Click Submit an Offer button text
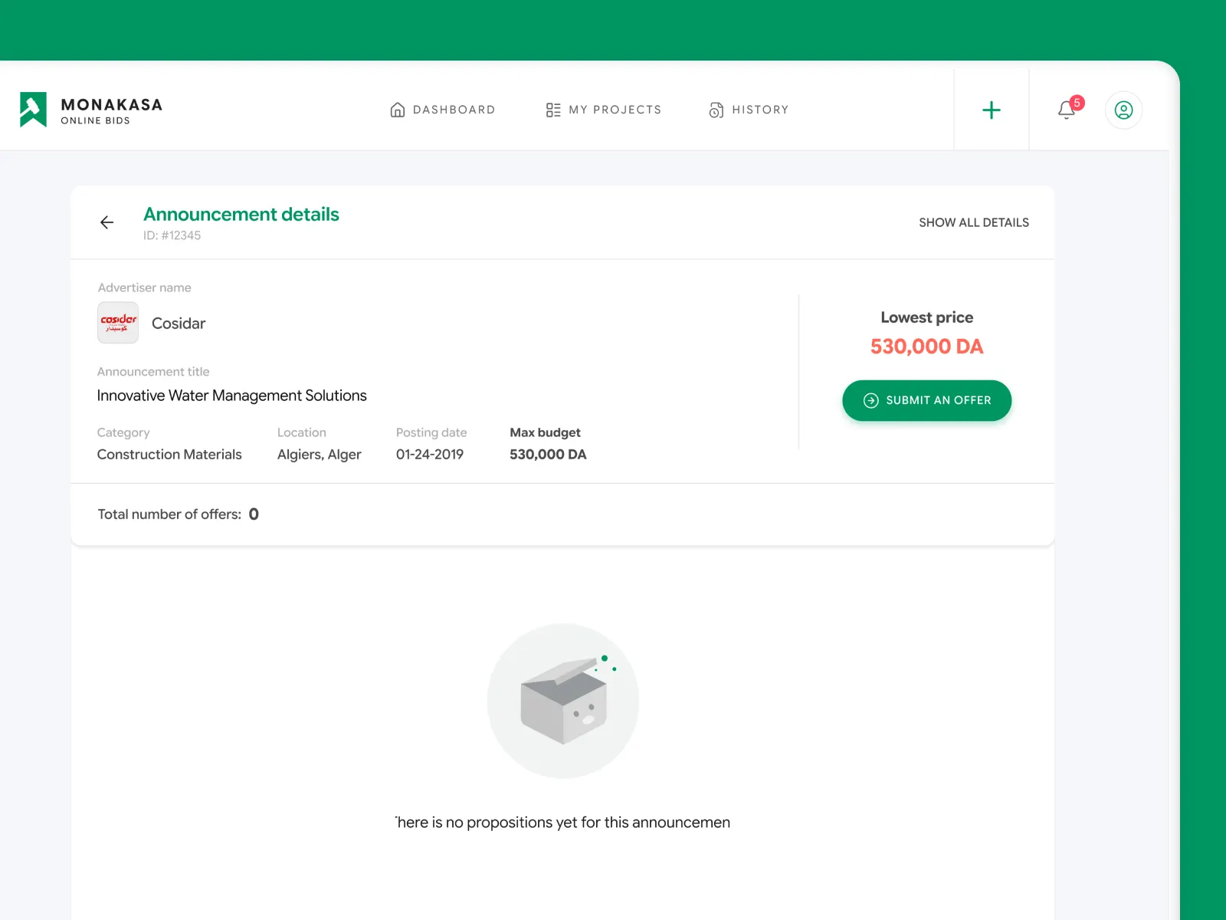 938,400
